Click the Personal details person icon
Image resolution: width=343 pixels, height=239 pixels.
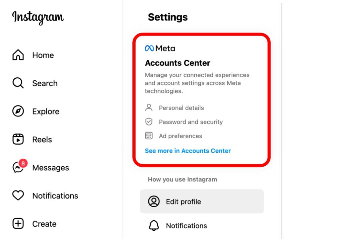coord(150,107)
